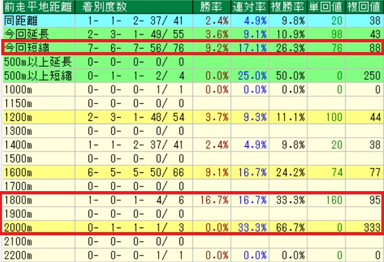This screenshot has height=262, width=384.
Task: Select 着別度数 record in 今回短縮 row
Action: (x=136, y=48)
